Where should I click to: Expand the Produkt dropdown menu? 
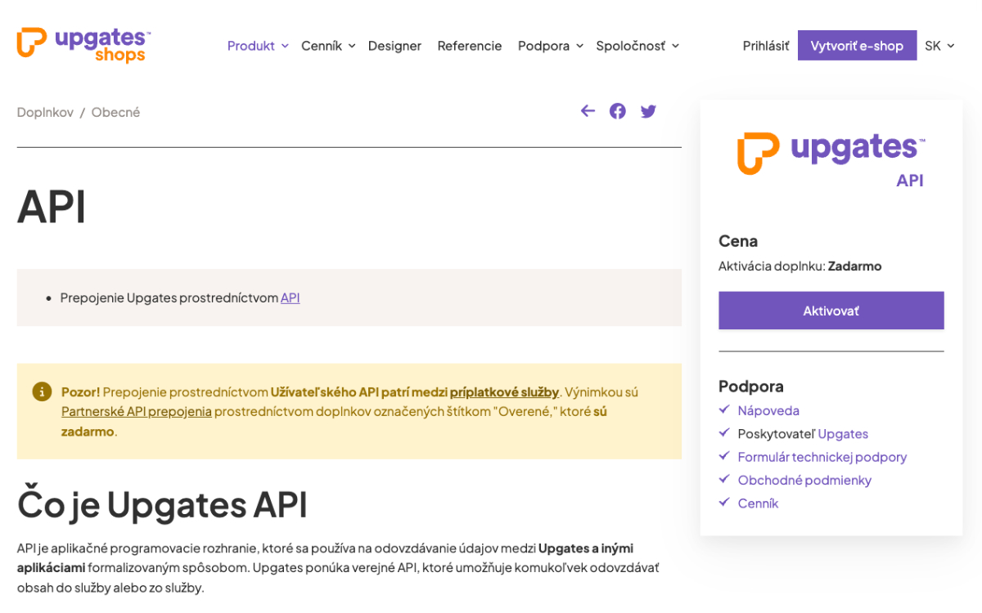click(x=257, y=46)
